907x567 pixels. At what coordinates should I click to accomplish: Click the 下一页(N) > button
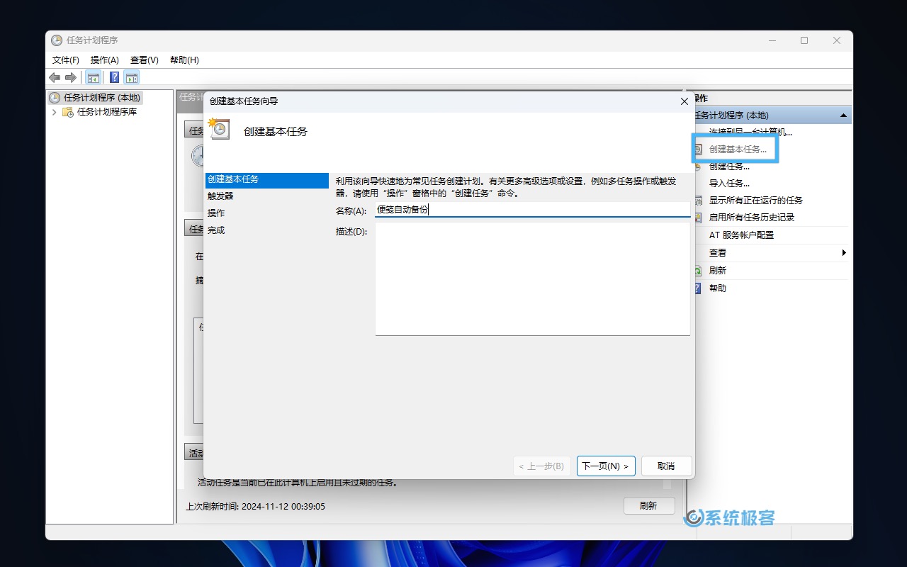coord(606,466)
